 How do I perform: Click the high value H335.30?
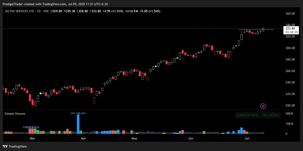(x=69, y=11)
